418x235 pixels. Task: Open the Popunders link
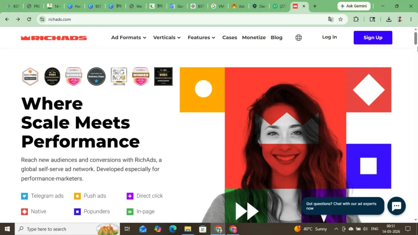click(97, 211)
